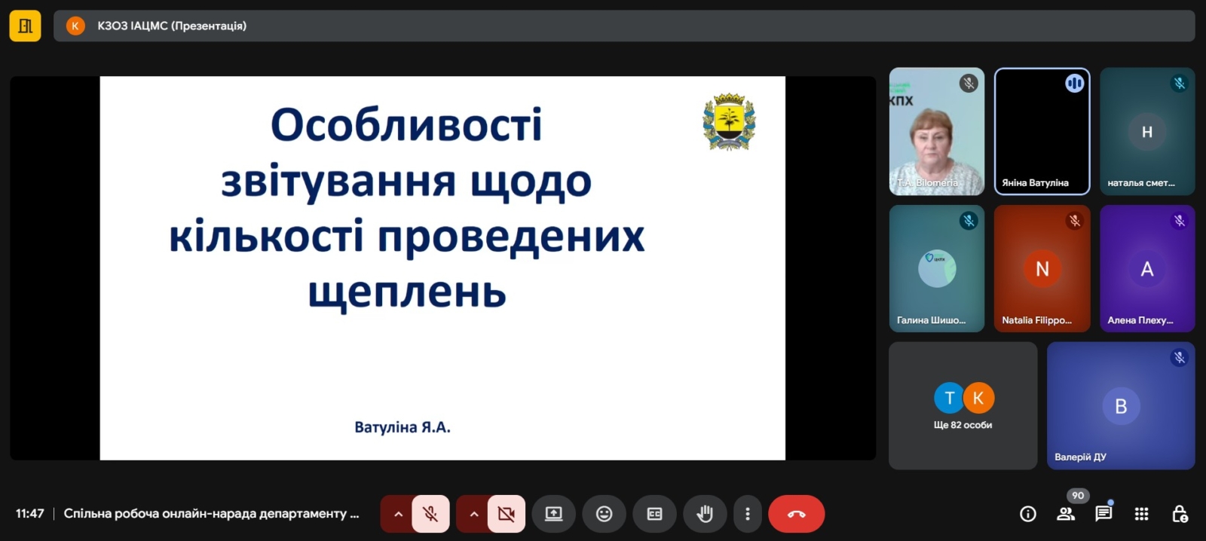Expand video settings chevron beside camera
The image size is (1206, 541).
[473, 514]
